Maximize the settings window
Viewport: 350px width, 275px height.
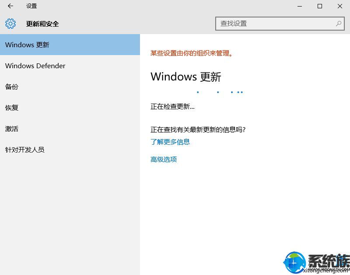(320, 6)
